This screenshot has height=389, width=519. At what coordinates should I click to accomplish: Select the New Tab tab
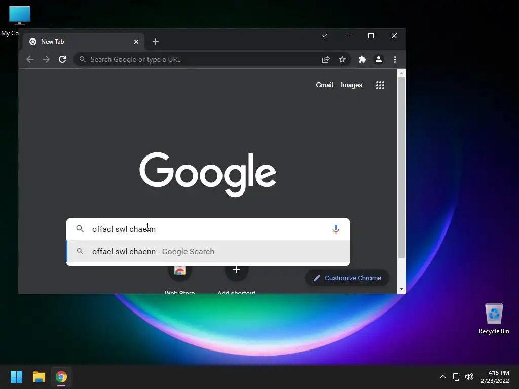point(84,42)
